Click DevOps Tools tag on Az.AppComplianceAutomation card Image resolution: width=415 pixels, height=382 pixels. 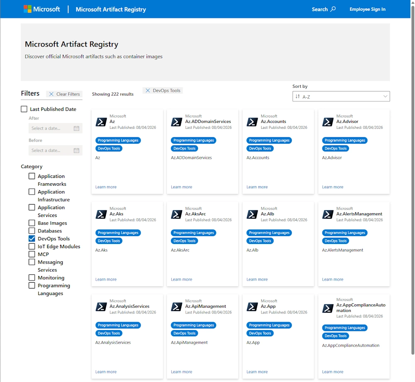(336, 336)
